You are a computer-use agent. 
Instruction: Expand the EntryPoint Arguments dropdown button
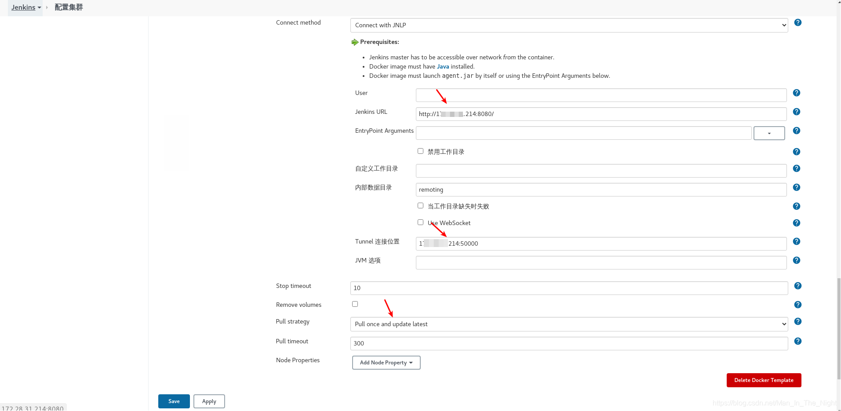tap(769, 133)
